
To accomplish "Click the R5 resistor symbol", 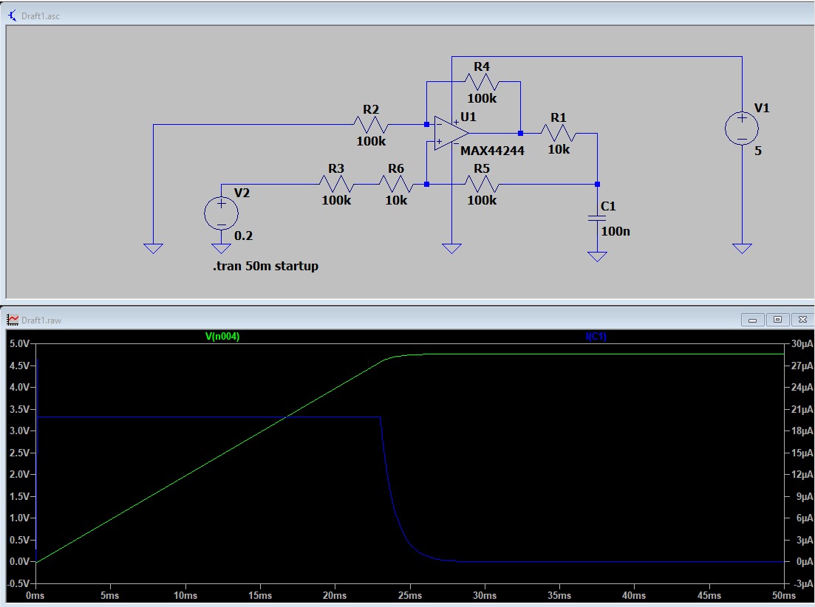I will pos(482,185).
